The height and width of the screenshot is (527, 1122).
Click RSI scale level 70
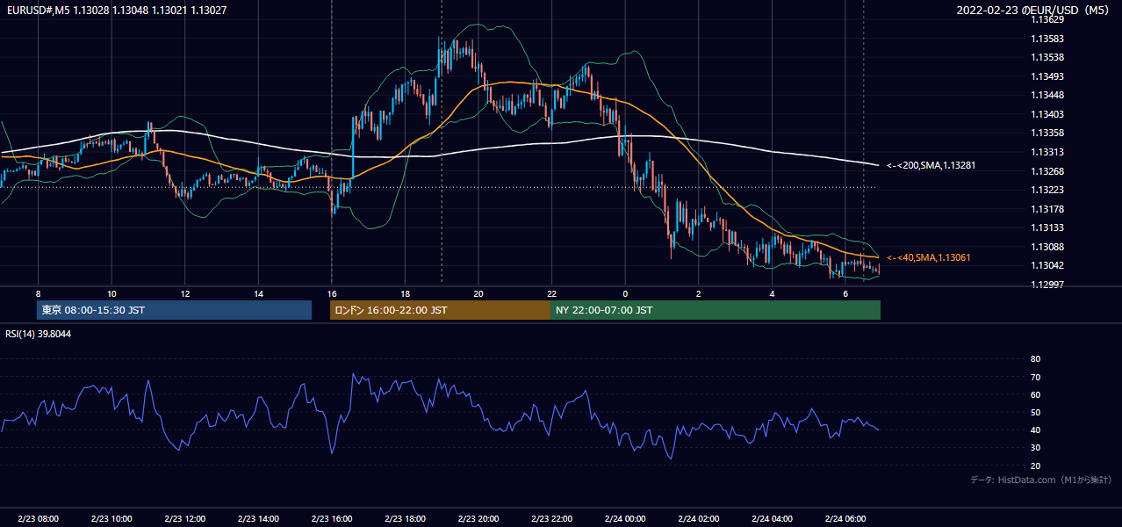coord(1035,377)
